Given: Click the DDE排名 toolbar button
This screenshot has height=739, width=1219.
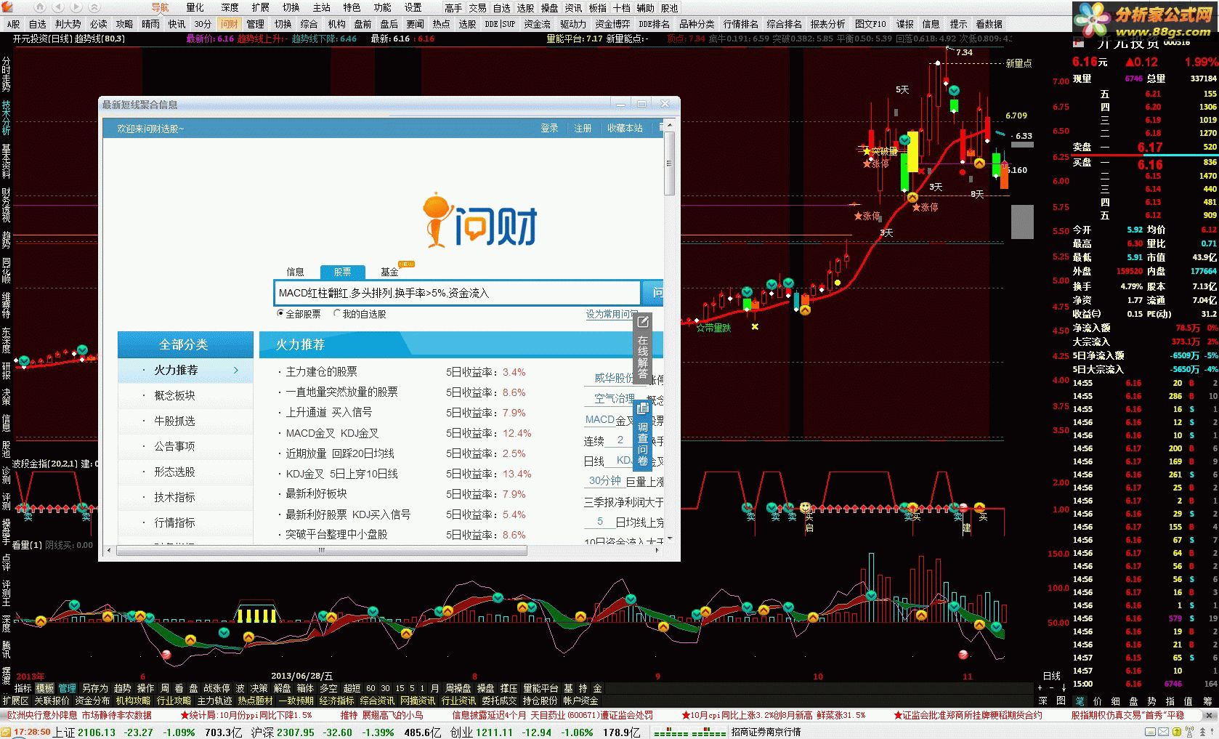Looking at the screenshot, I should click(655, 24).
